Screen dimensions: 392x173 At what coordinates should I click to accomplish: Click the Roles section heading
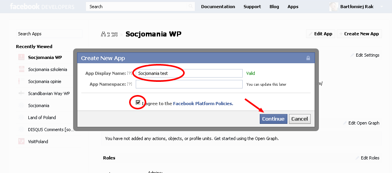[x=109, y=158]
